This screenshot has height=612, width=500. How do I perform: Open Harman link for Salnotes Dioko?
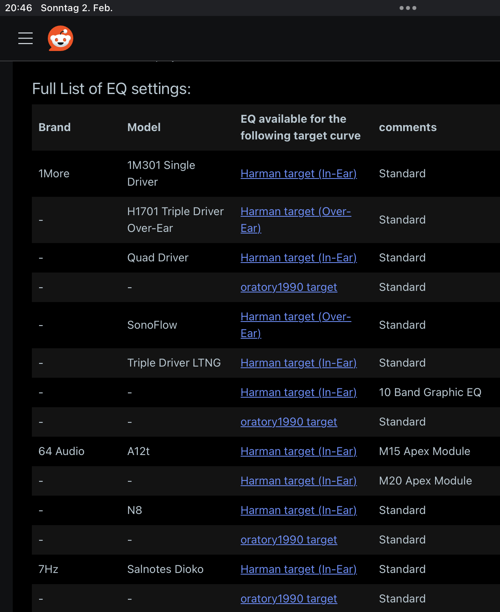click(x=298, y=569)
